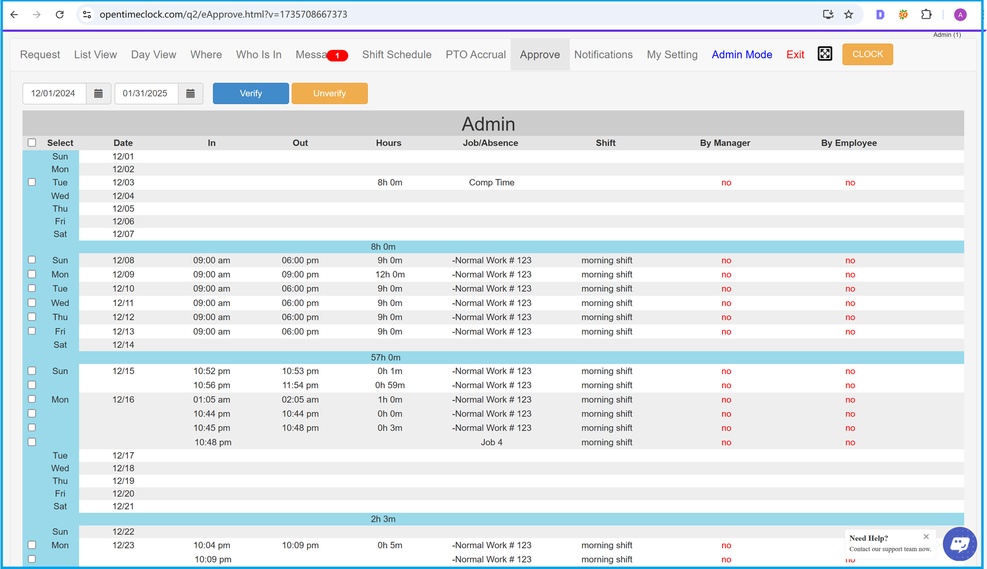The height and width of the screenshot is (569, 987).
Task: Open the My Setting tab
Action: 672,55
